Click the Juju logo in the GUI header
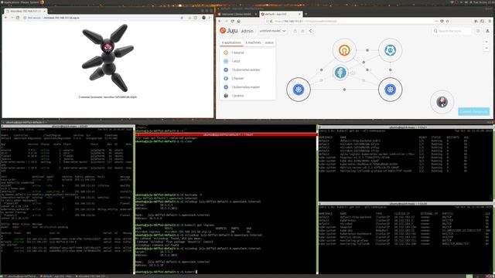The image size is (495, 278). (x=229, y=31)
